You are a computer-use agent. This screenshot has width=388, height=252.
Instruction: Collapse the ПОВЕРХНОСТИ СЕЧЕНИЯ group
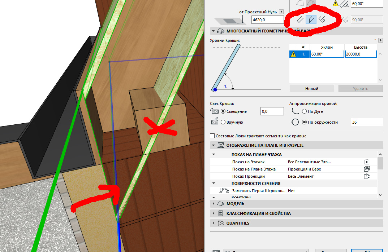click(214, 184)
